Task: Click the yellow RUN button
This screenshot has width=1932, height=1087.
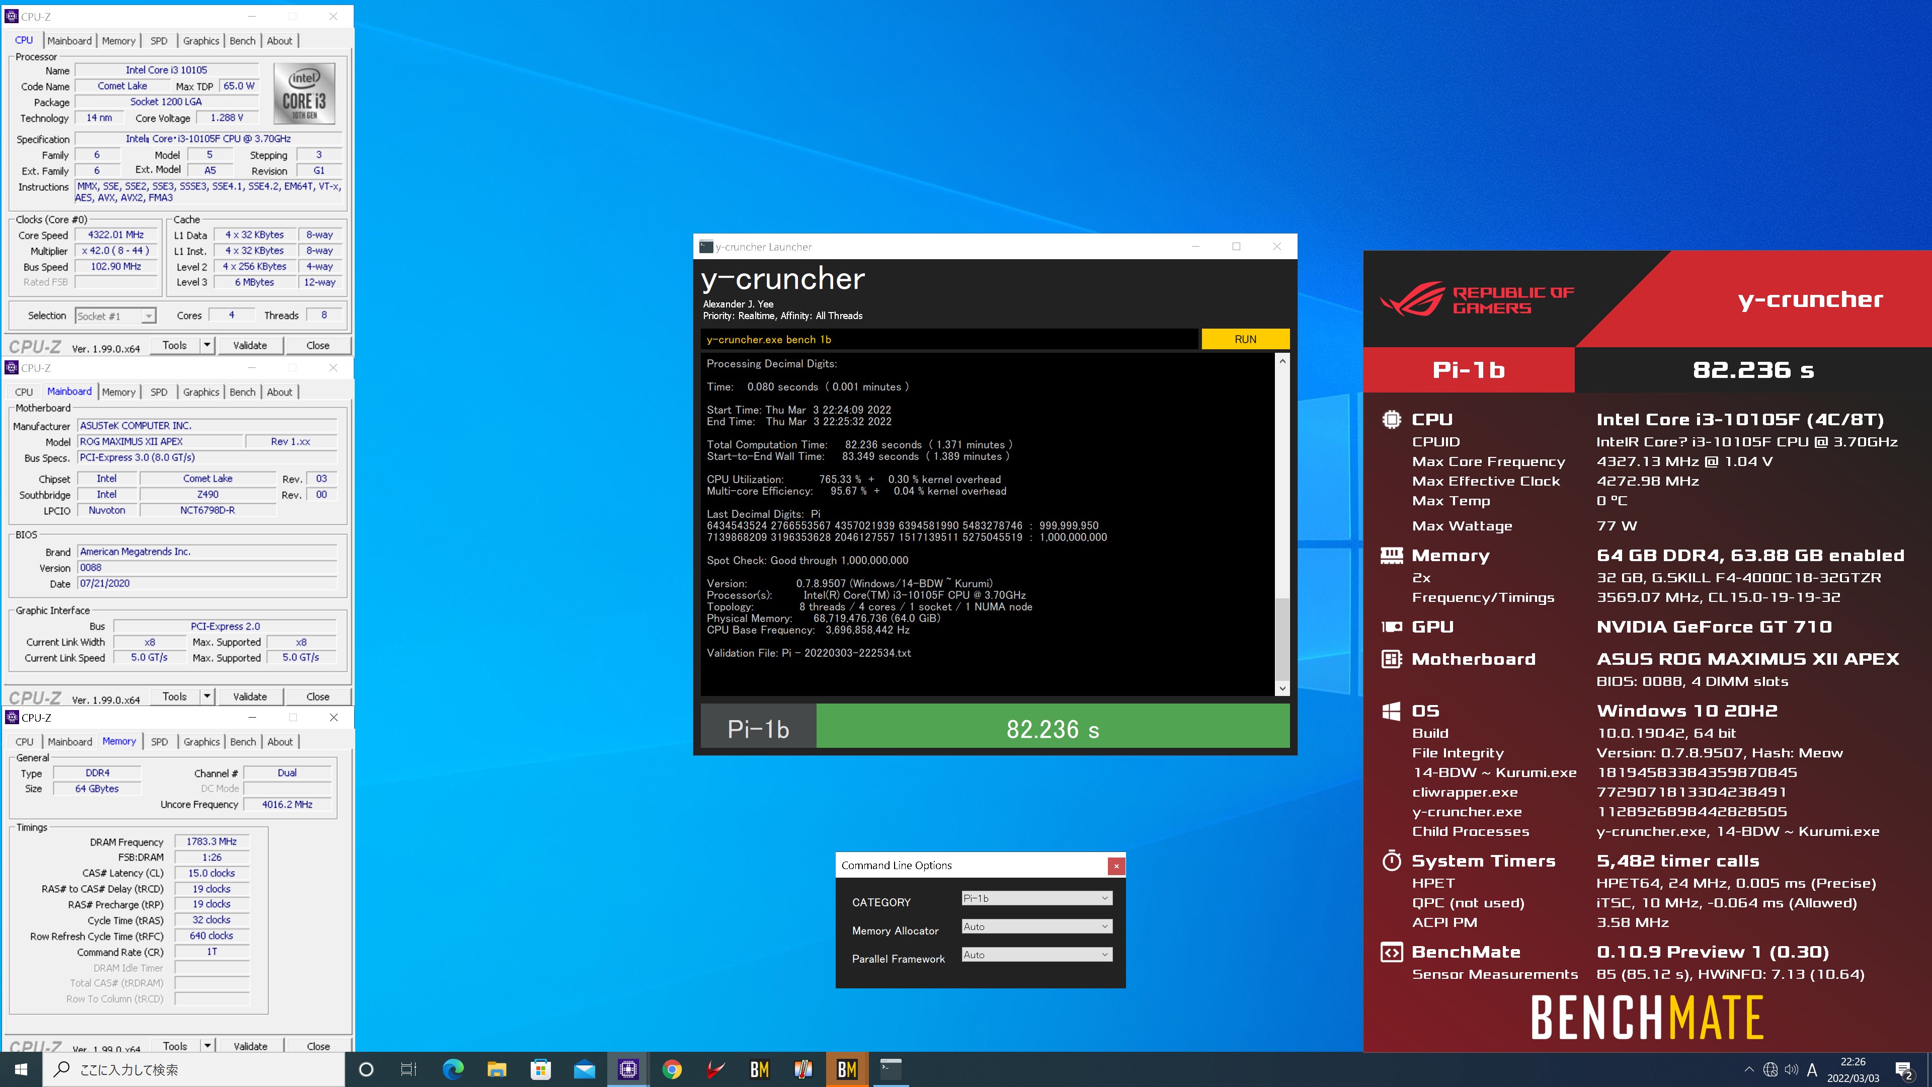Action: [x=1245, y=339]
